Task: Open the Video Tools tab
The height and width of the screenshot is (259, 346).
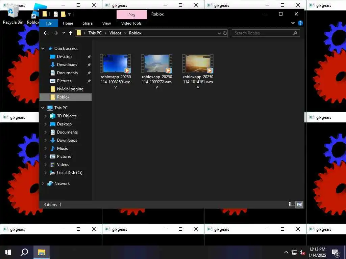Action: [x=131, y=23]
